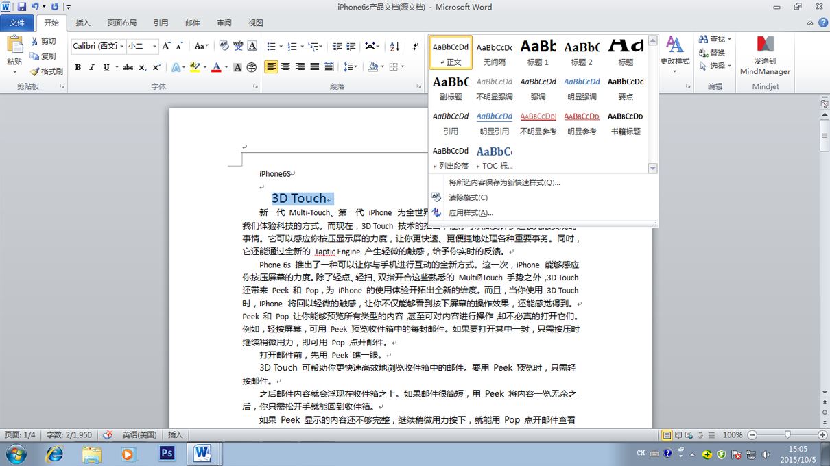Toggle Bold formatting

coord(78,67)
